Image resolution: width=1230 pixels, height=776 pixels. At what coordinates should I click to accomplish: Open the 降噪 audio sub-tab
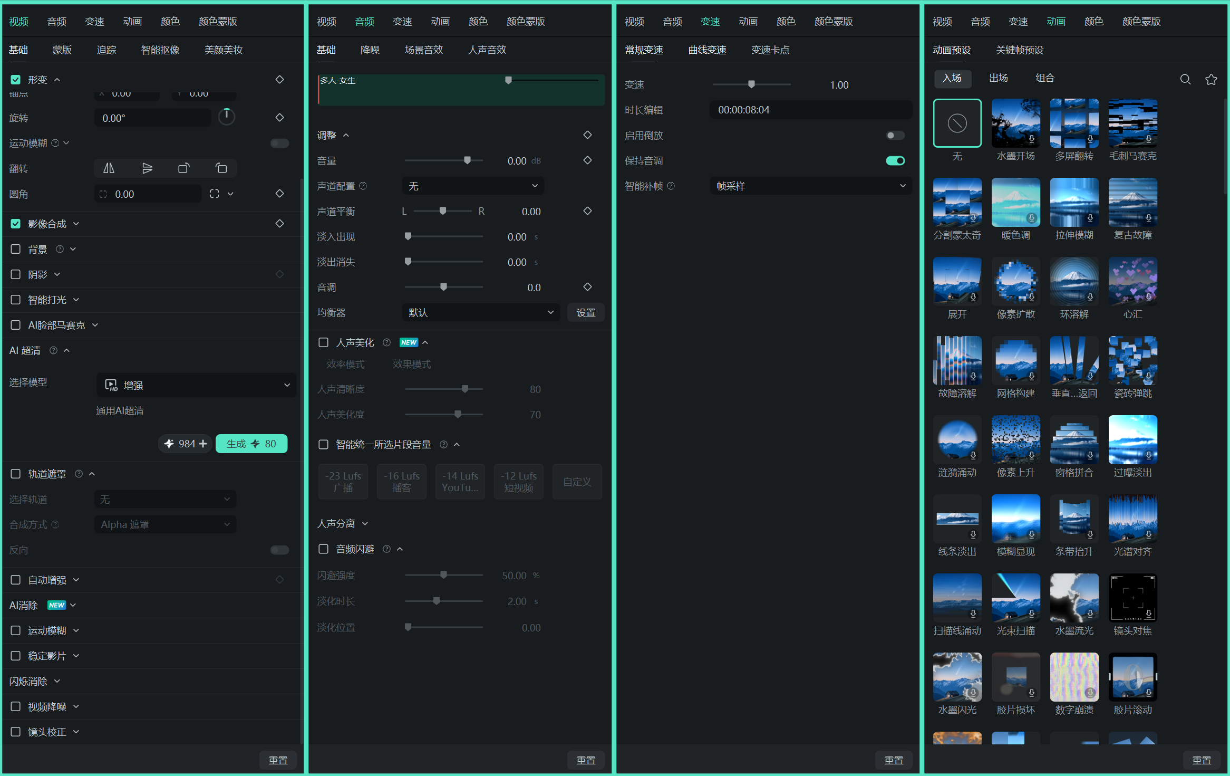coord(370,50)
